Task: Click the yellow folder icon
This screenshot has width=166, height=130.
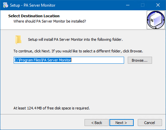Action: click(x=18, y=40)
